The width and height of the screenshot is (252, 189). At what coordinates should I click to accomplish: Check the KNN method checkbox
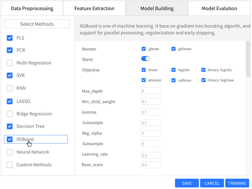click(10, 88)
